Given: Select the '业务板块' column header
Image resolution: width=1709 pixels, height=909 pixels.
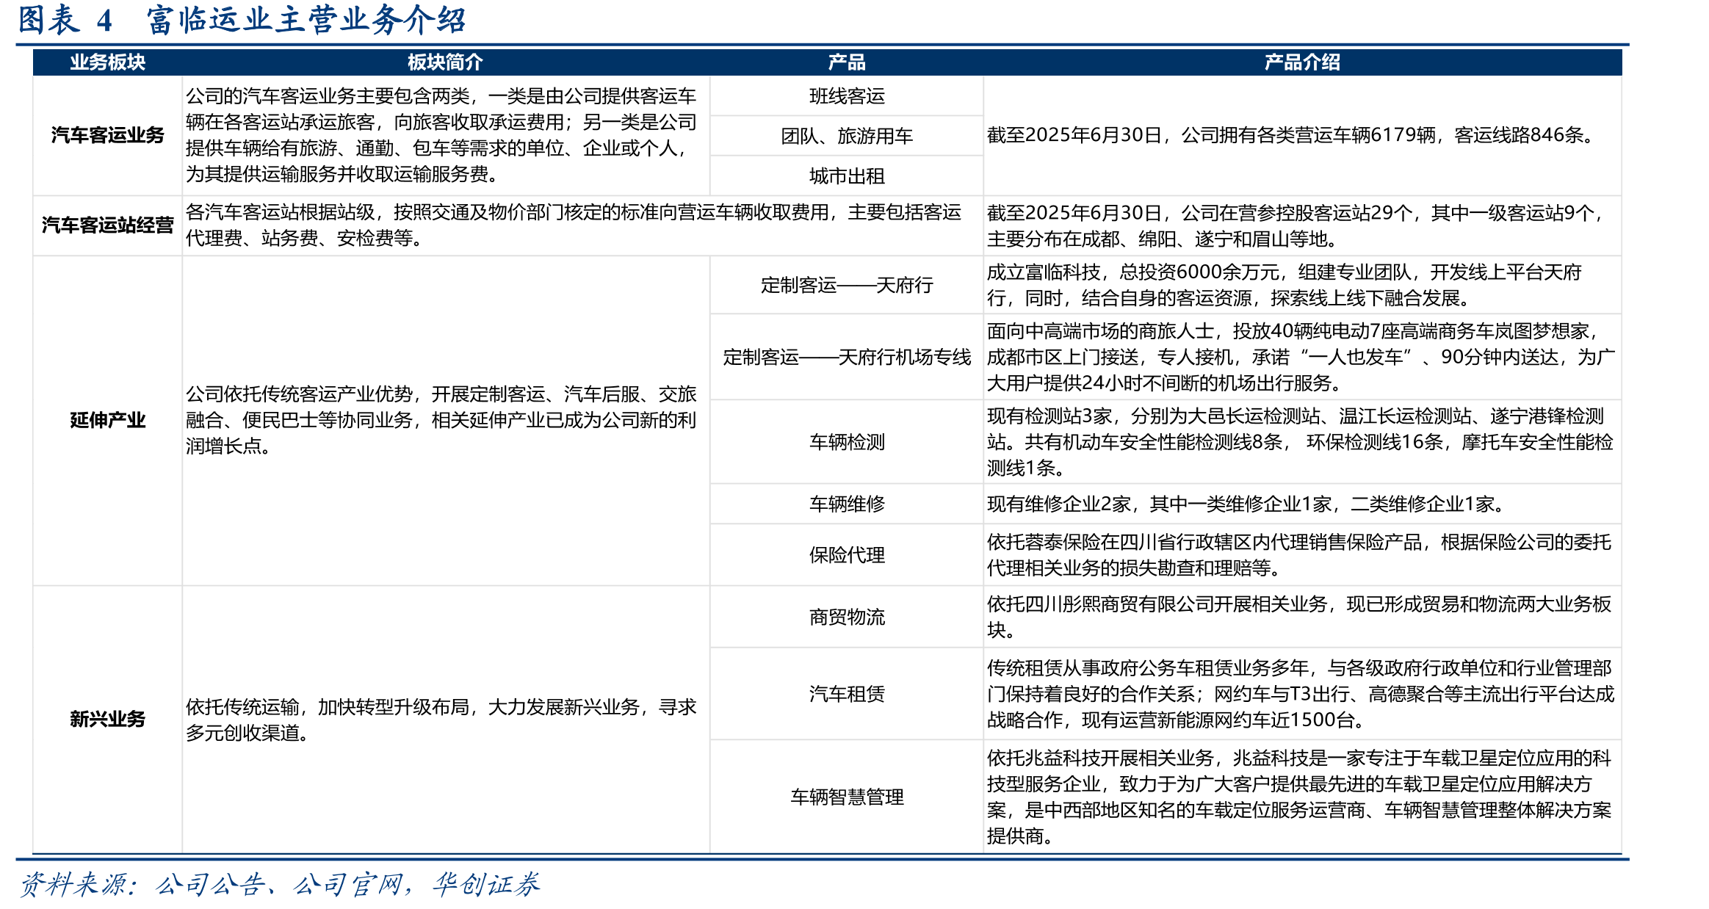Looking at the screenshot, I should click(x=108, y=62).
